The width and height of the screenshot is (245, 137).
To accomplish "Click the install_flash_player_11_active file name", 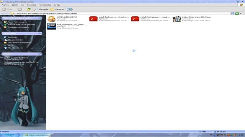I will coord(114,17).
